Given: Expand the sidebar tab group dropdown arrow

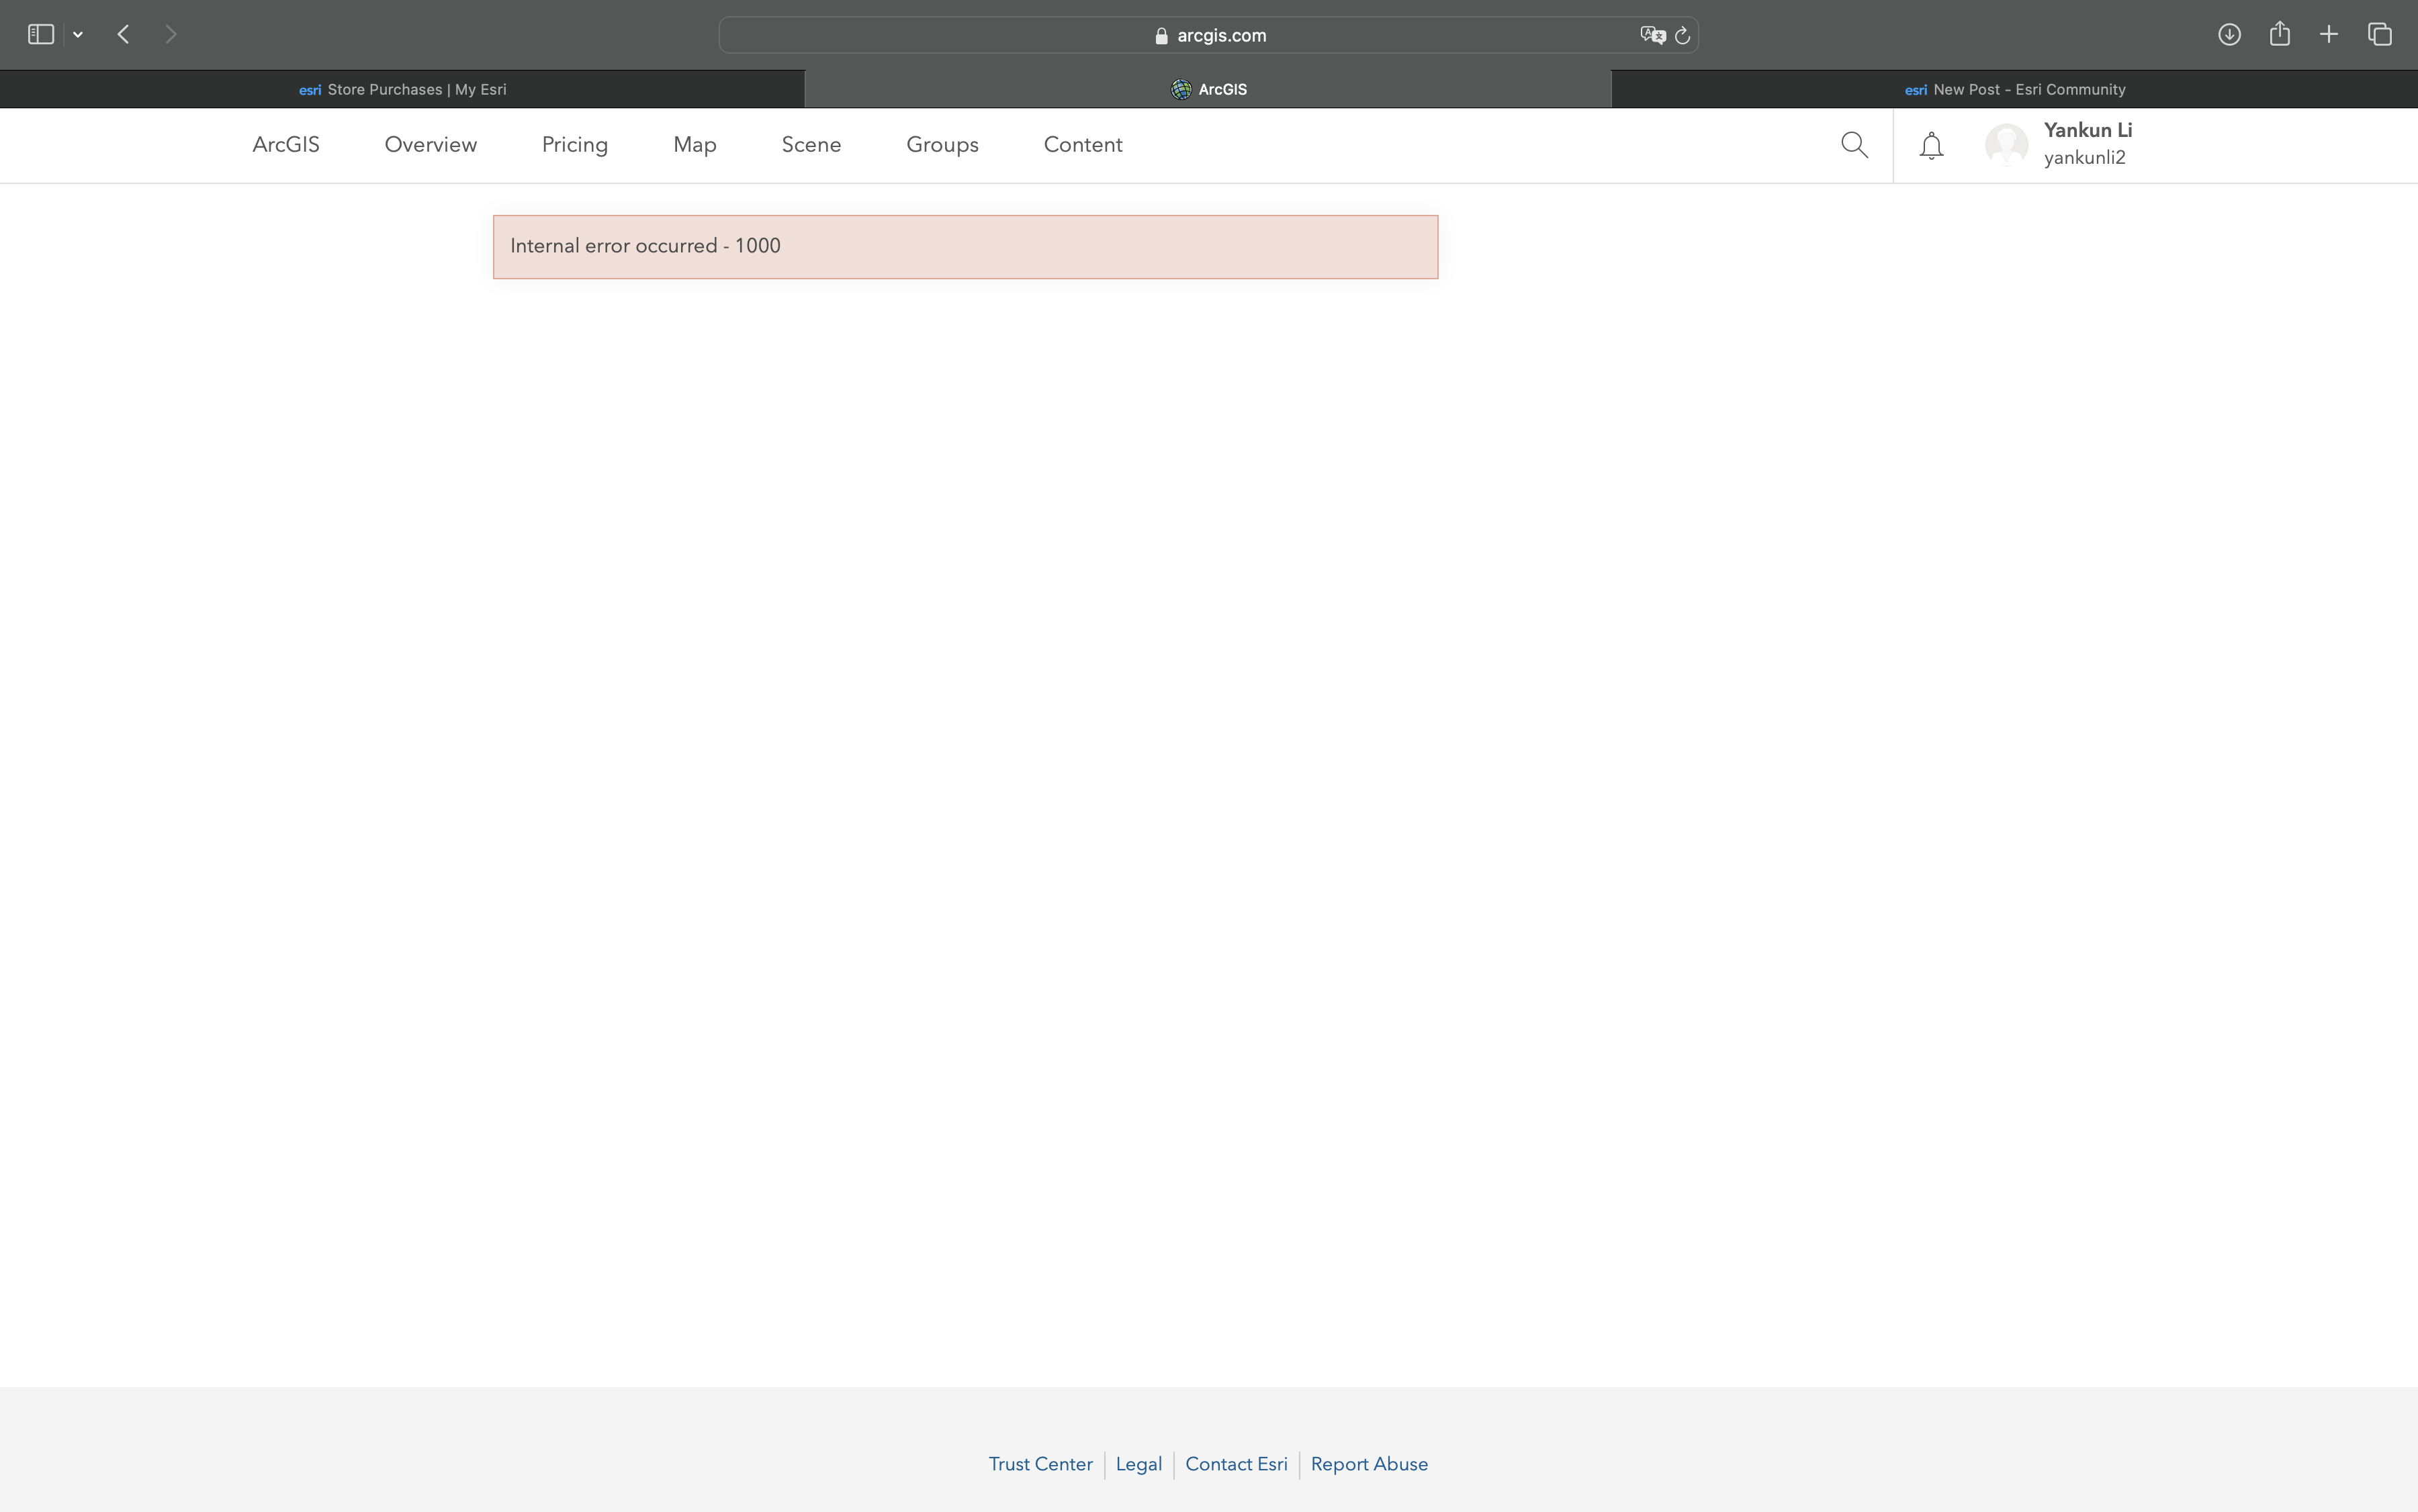Looking at the screenshot, I should click(x=78, y=34).
